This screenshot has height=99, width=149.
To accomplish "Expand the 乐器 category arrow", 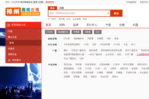I will point(39,31).
